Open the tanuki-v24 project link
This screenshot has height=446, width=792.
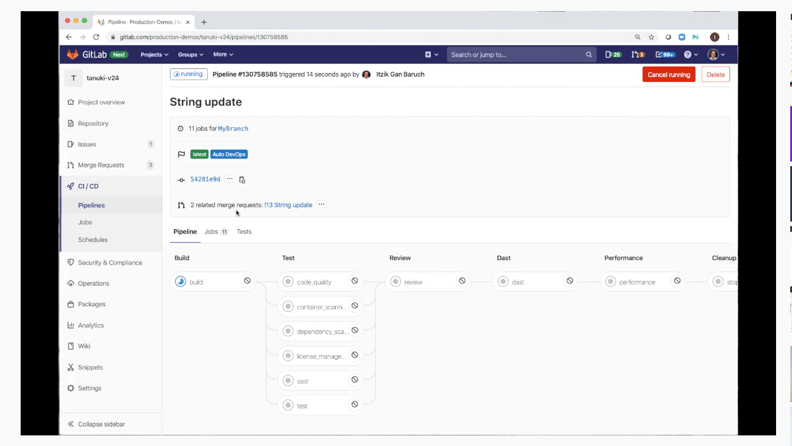103,78
